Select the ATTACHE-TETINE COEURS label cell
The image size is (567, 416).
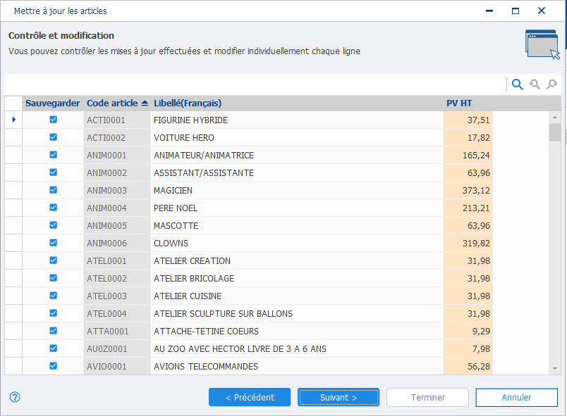(297, 332)
